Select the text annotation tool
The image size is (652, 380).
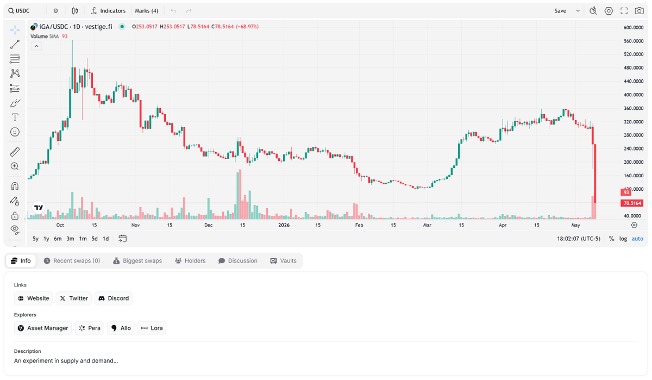pos(15,117)
